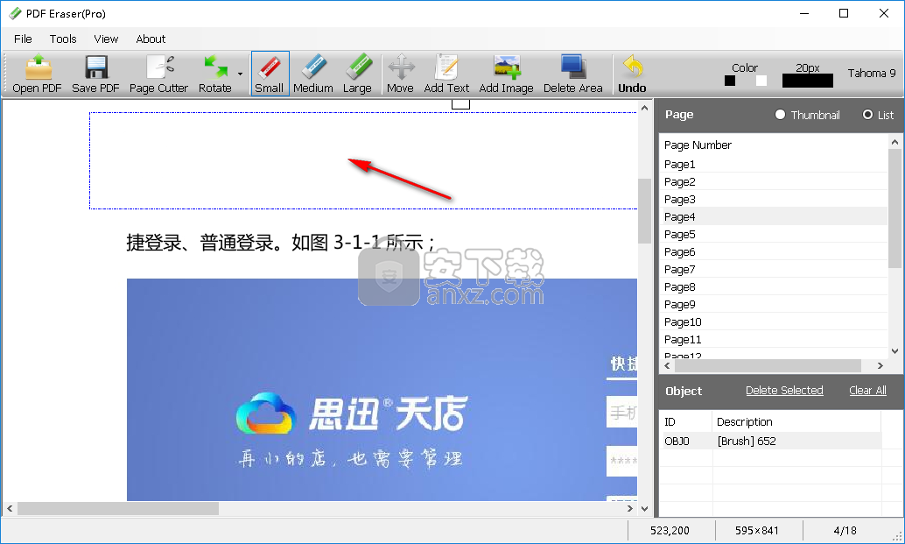This screenshot has height=544, width=905.
Task: Click the document vertical scrollbar thumb
Action: coord(644,211)
